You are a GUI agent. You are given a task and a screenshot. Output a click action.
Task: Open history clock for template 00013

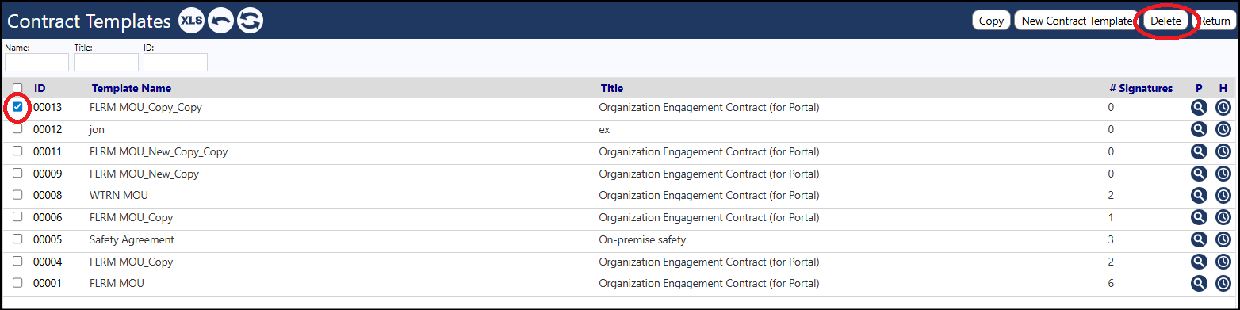1223,107
